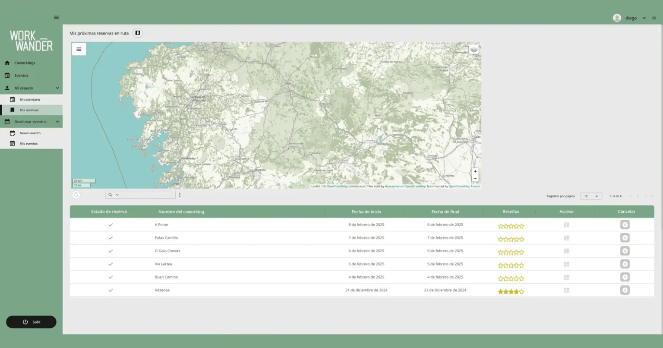Open the map layers selector icon

(x=474, y=49)
